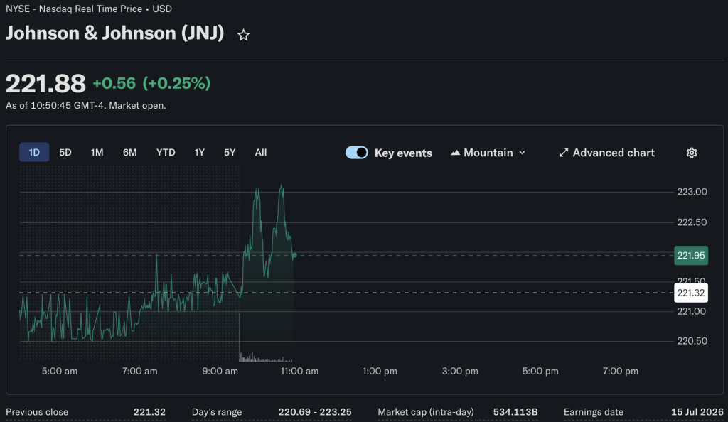Click the 220.69 - 223.25 day's range value
This screenshot has width=728, height=422.
(315, 412)
